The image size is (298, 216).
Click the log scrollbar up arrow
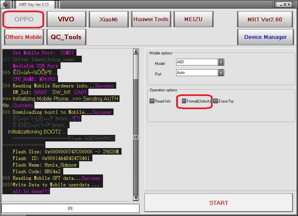pos(136,51)
